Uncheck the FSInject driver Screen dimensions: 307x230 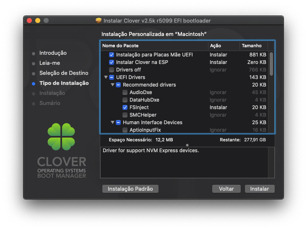(x=125, y=107)
